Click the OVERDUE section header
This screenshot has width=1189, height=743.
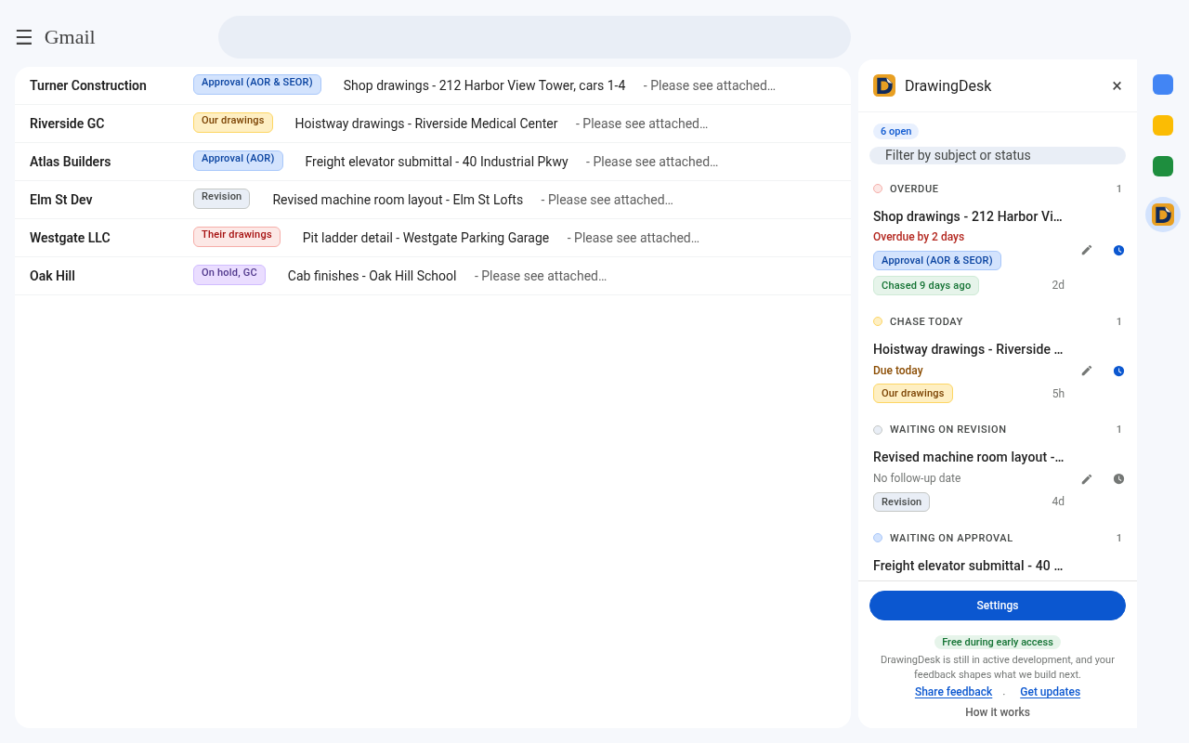(998, 189)
